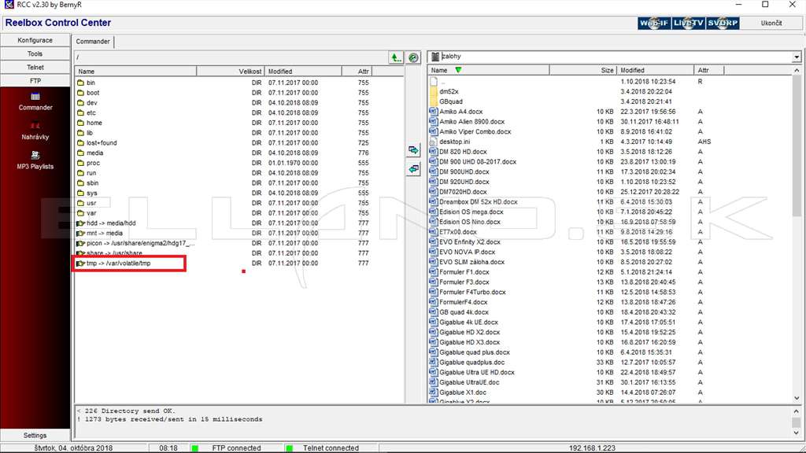Sort left pane by Modified column
The image size is (806, 453).
303,72
